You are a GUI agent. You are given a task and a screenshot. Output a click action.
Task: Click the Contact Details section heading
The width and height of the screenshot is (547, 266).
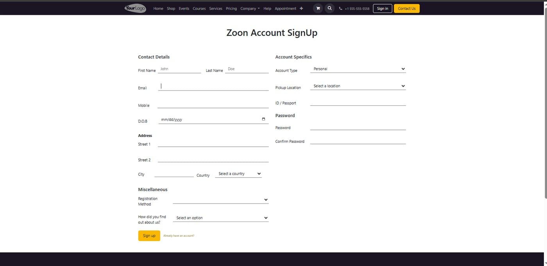coord(154,57)
